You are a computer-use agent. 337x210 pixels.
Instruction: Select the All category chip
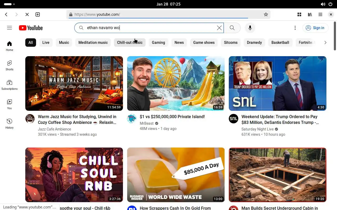pyautogui.click(x=31, y=43)
